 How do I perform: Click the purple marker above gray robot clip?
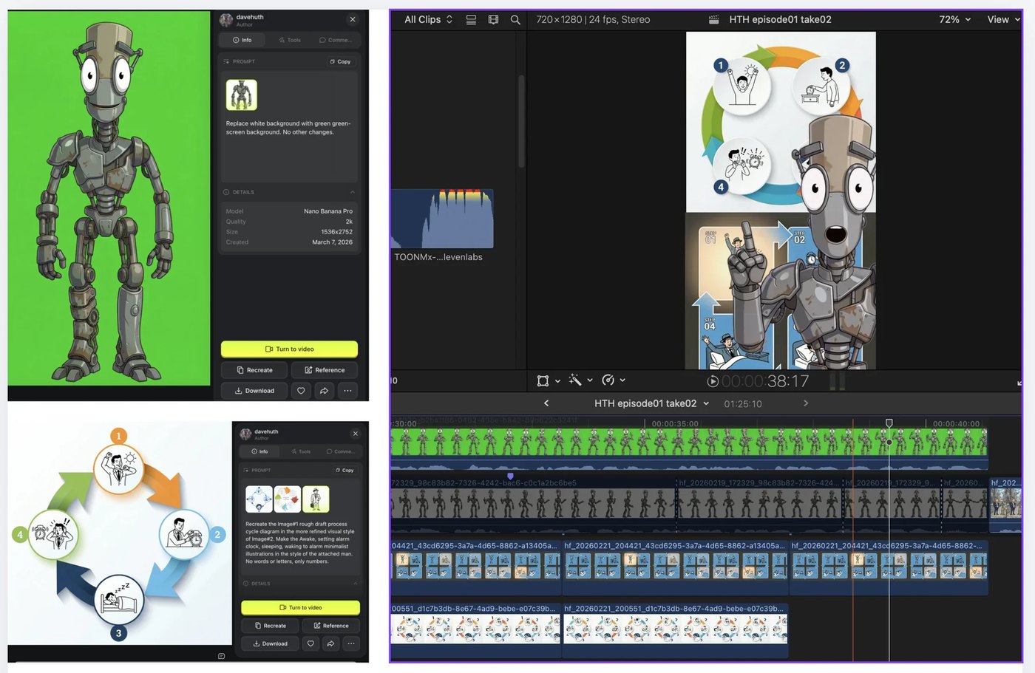[510, 476]
